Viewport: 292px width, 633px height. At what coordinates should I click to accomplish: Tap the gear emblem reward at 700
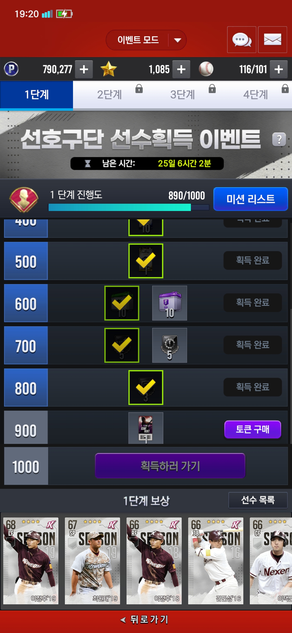click(170, 345)
